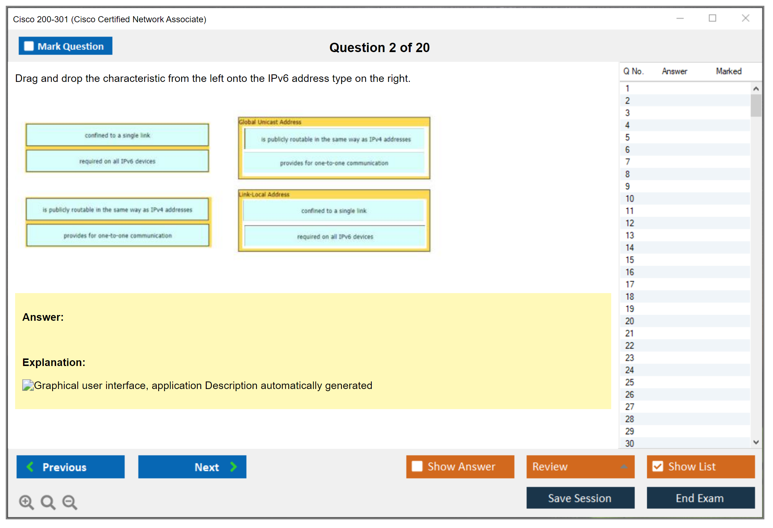The image size is (773, 528).
Task: Click the left 'required on all IPv6 devices' tile
Action: point(117,161)
